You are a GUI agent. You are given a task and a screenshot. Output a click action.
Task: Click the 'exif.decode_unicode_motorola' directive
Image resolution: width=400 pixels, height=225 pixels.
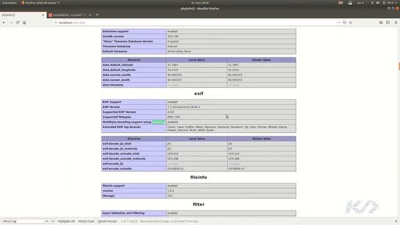(x=124, y=159)
